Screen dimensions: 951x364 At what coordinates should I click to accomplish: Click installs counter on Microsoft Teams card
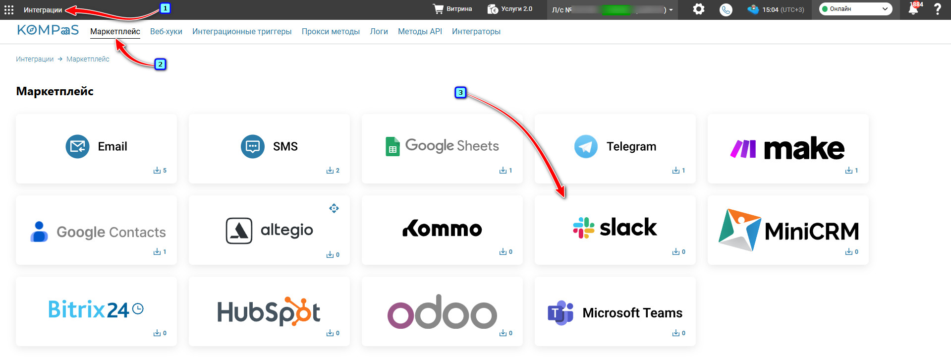click(x=679, y=333)
